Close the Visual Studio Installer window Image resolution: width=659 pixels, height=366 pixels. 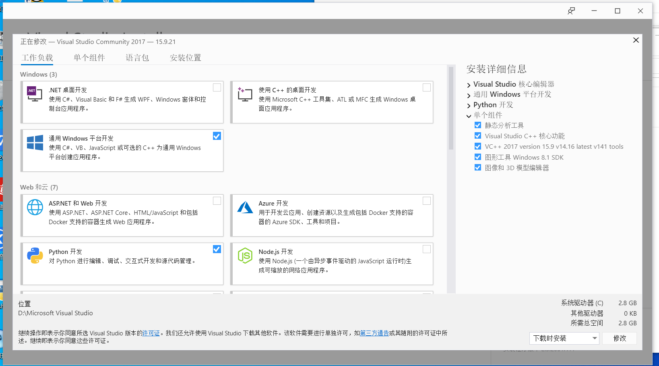coord(640,11)
